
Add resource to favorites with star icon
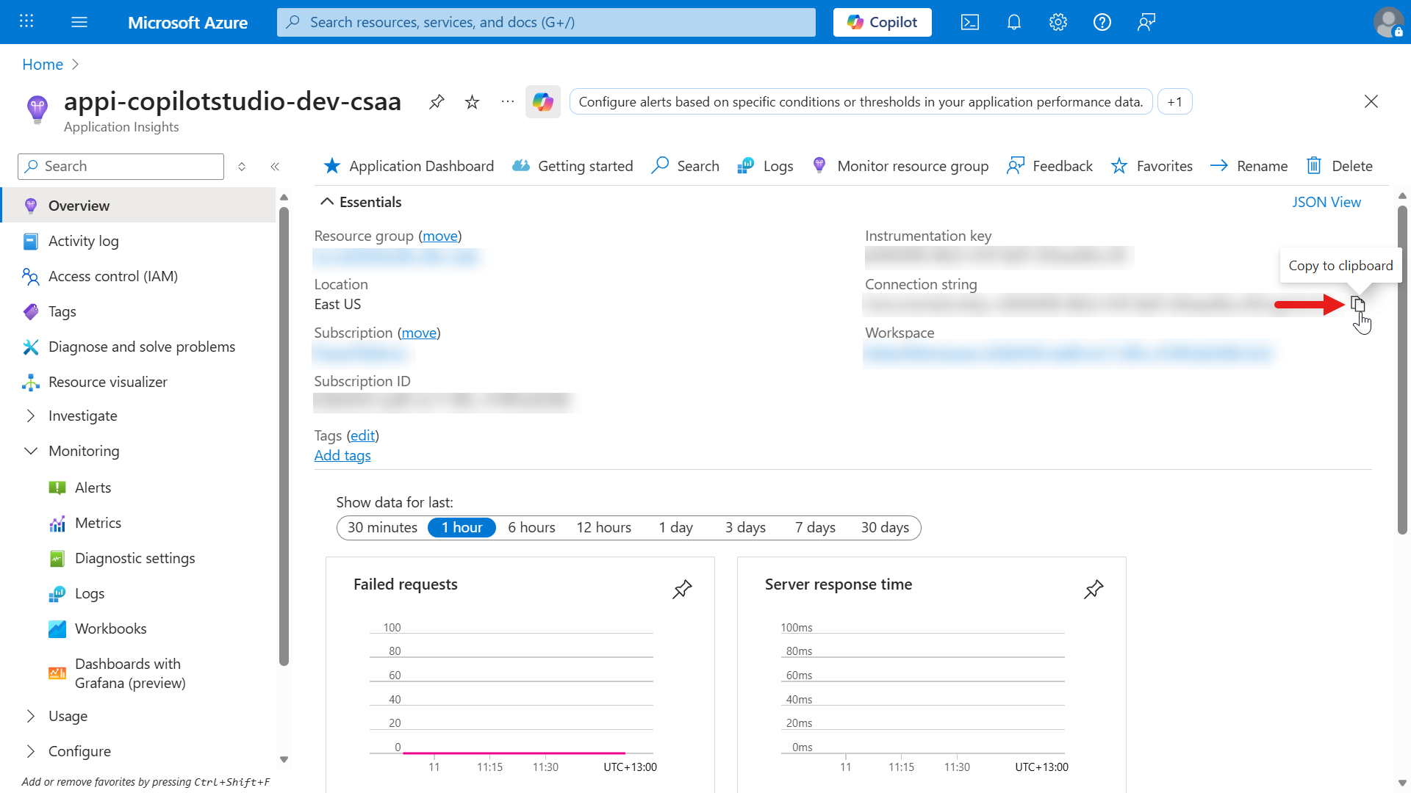tap(472, 102)
